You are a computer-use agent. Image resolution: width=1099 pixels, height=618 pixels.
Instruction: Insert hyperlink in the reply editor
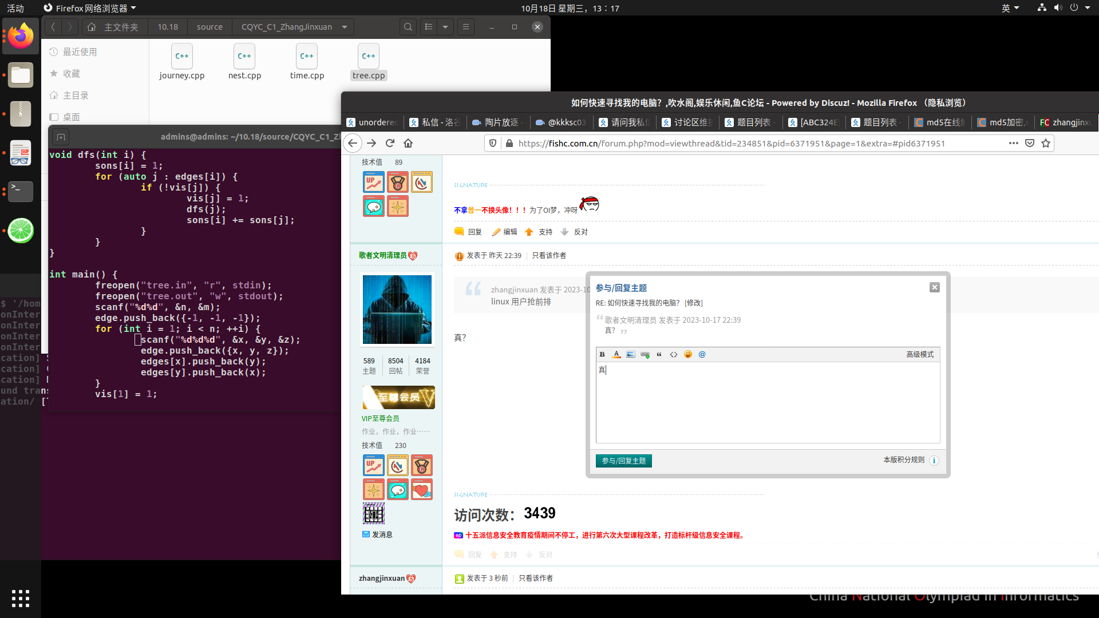coord(645,355)
